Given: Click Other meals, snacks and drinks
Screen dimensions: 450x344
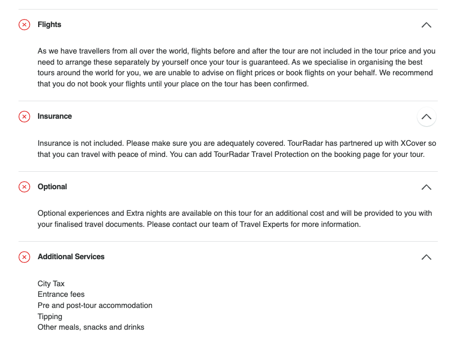Looking at the screenshot, I should coord(91,327).
